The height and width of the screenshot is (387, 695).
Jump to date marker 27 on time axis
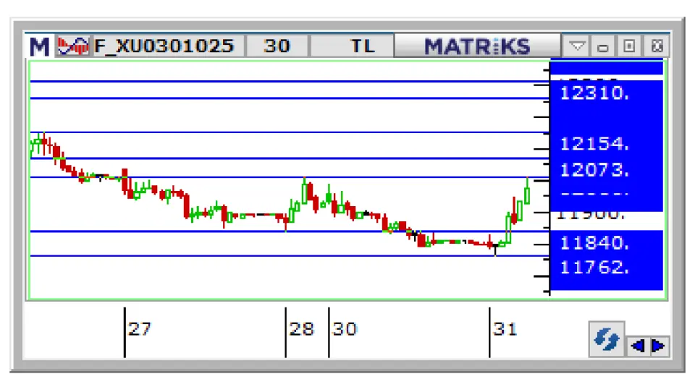[139, 329]
